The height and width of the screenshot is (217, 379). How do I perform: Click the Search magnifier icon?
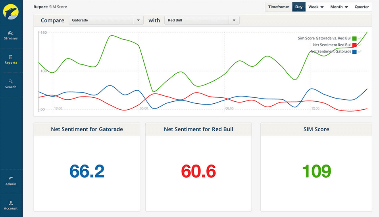[x=11, y=81]
